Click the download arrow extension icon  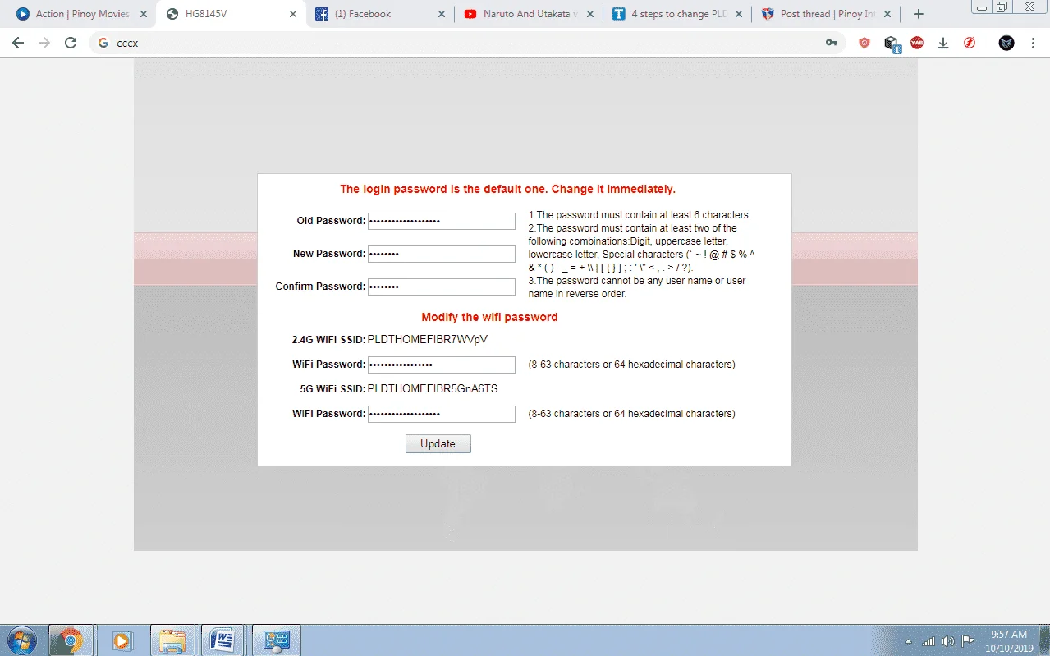[x=943, y=43]
